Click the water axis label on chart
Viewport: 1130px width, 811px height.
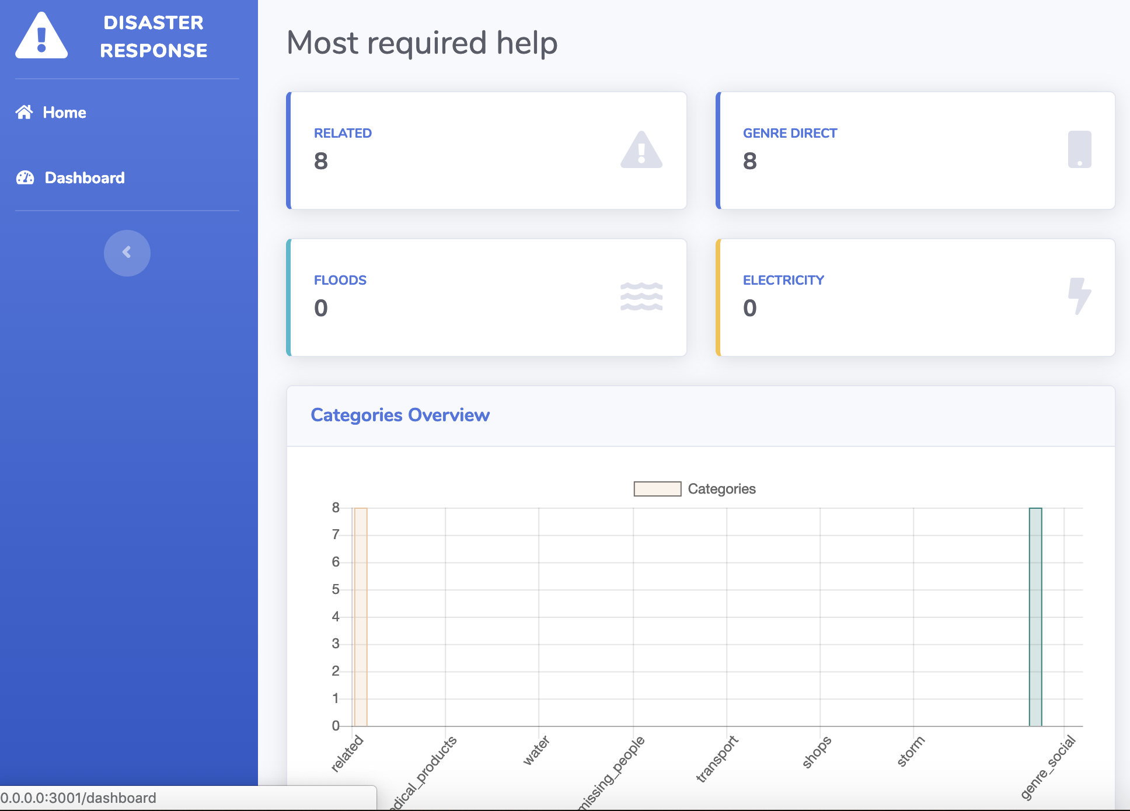tap(536, 750)
